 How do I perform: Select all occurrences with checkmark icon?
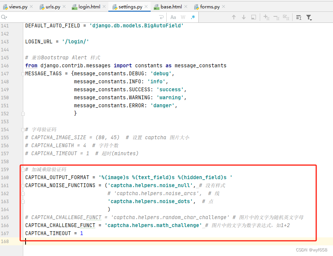[x=285, y=17]
